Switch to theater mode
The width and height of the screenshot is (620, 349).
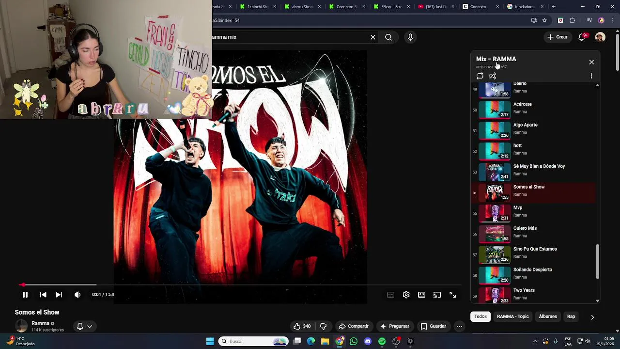pos(422,295)
